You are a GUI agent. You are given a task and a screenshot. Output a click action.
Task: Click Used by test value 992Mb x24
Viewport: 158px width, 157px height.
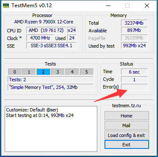point(134,46)
